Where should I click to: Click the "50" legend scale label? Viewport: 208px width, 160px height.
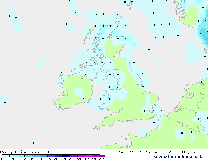tap(101, 159)
